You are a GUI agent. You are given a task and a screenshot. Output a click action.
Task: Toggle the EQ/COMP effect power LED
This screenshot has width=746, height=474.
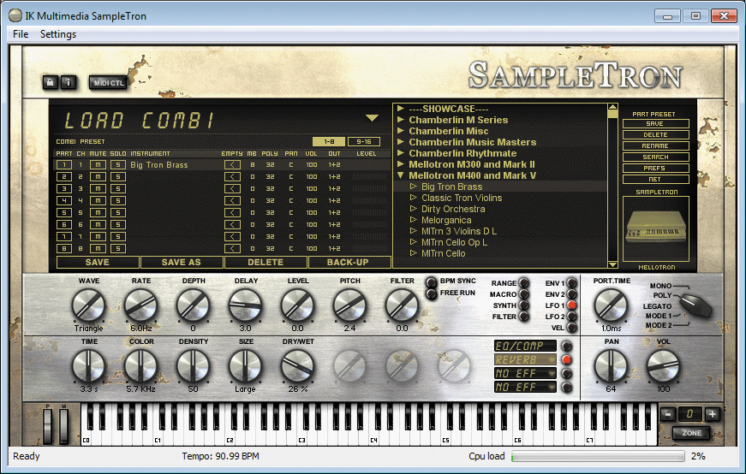[x=567, y=347]
